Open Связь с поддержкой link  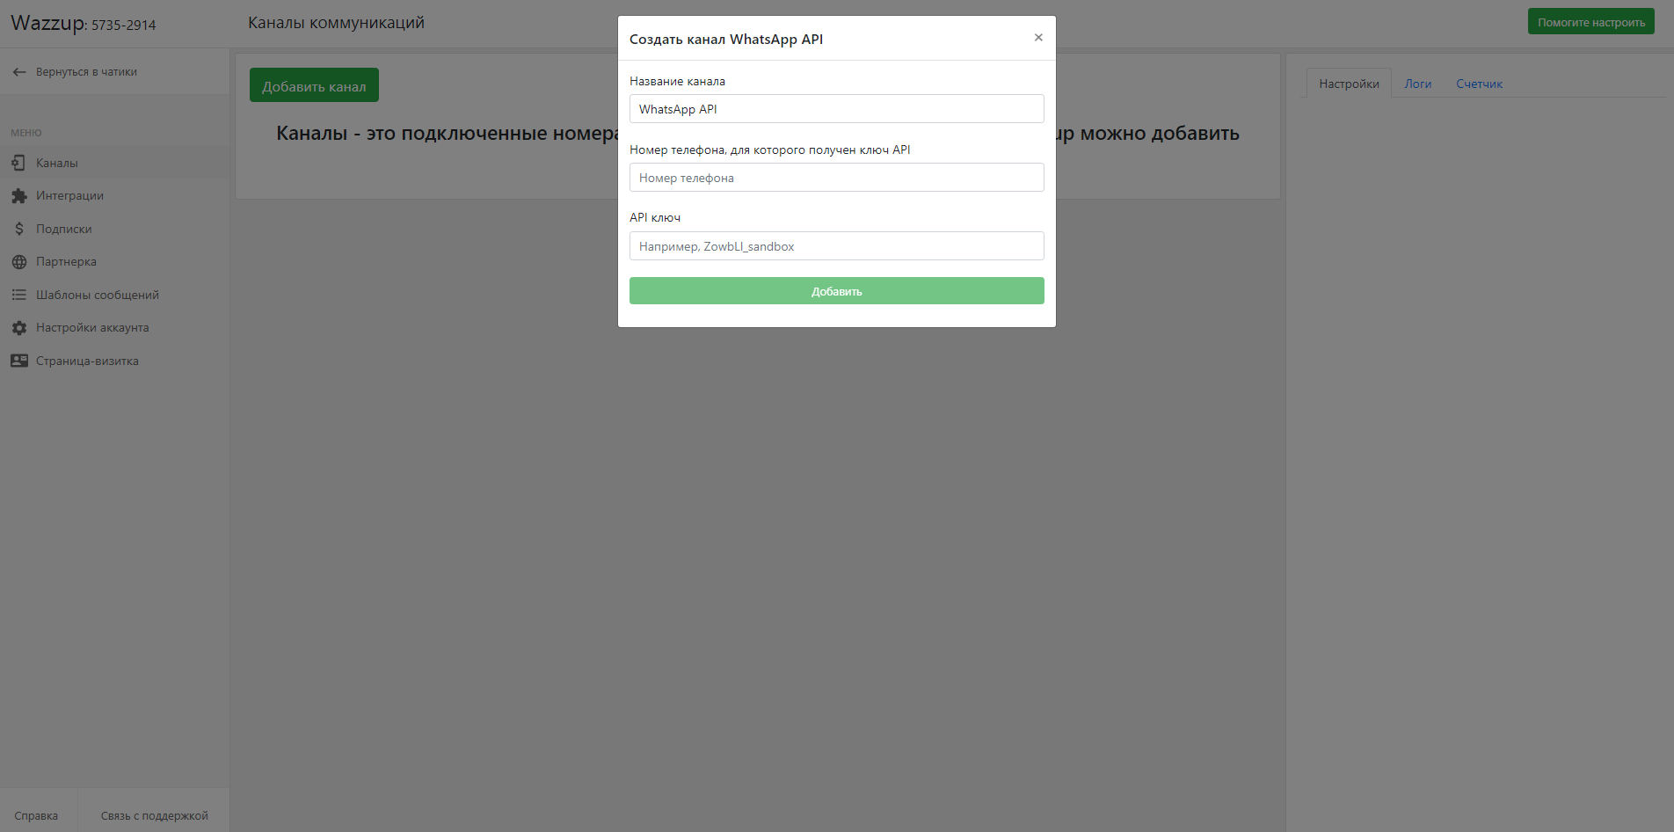click(x=154, y=815)
